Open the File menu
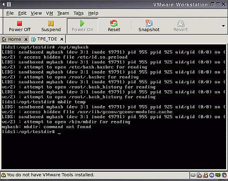This screenshot has width=228, height=181. click(10, 13)
